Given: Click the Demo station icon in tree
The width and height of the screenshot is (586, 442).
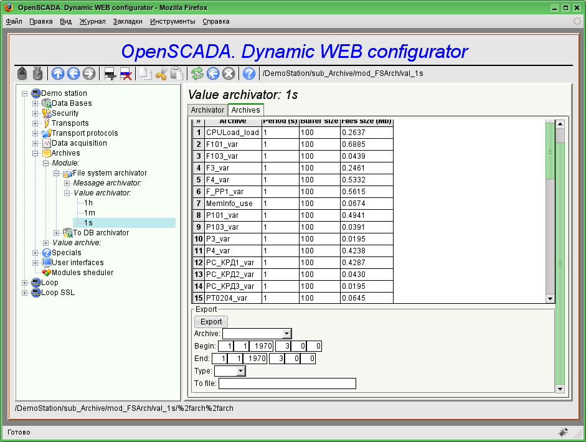Looking at the screenshot, I should [x=36, y=93].
